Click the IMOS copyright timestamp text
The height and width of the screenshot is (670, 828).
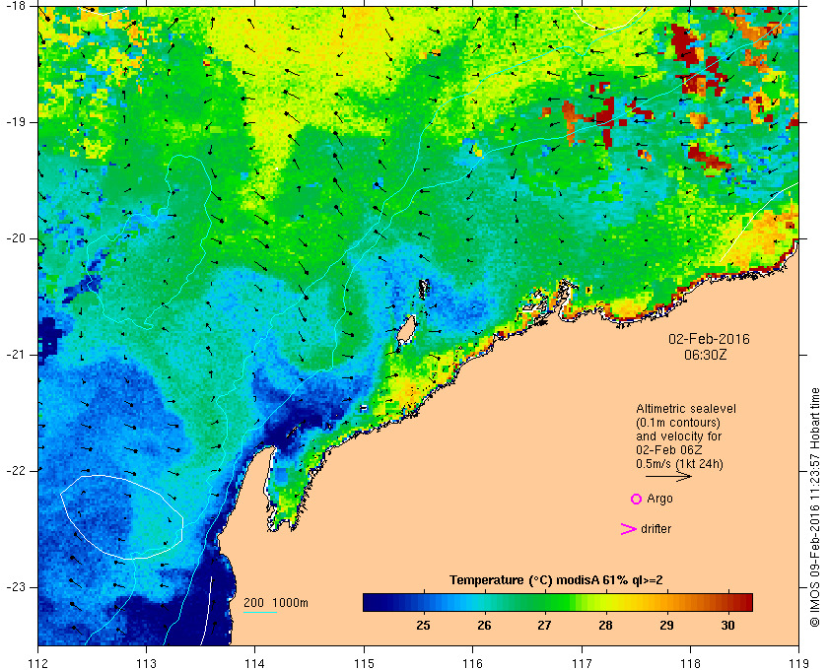click(x=815, y=507)
